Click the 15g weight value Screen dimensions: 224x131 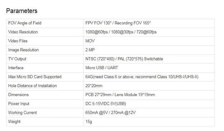(x=89, y=122)
